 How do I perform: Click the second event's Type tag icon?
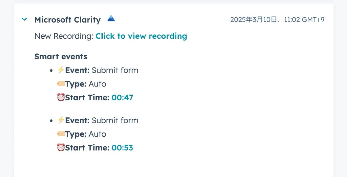coord(61,134)
